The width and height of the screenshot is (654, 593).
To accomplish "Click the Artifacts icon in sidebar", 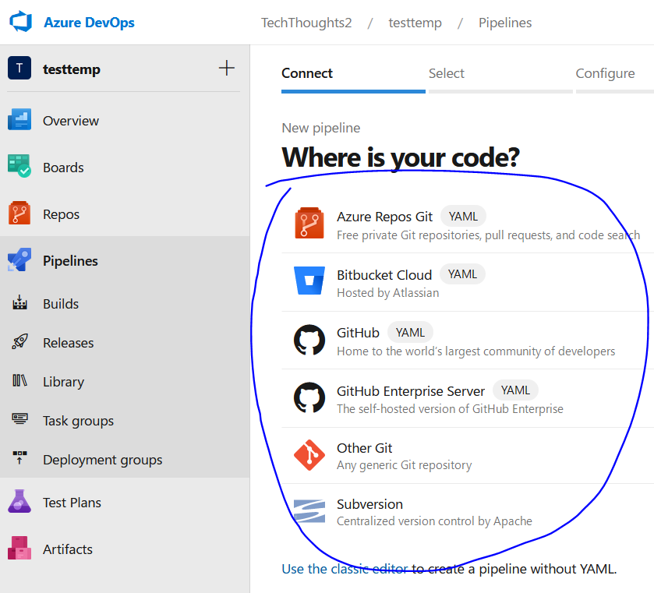I will pos(19,548).
